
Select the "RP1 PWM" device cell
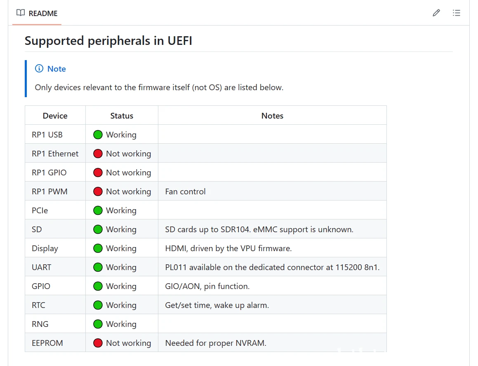55,191
